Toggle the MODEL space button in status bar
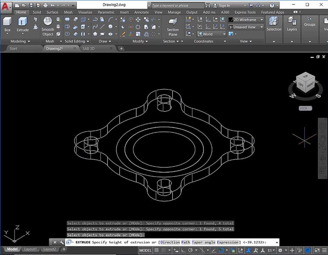 [145, 250]
